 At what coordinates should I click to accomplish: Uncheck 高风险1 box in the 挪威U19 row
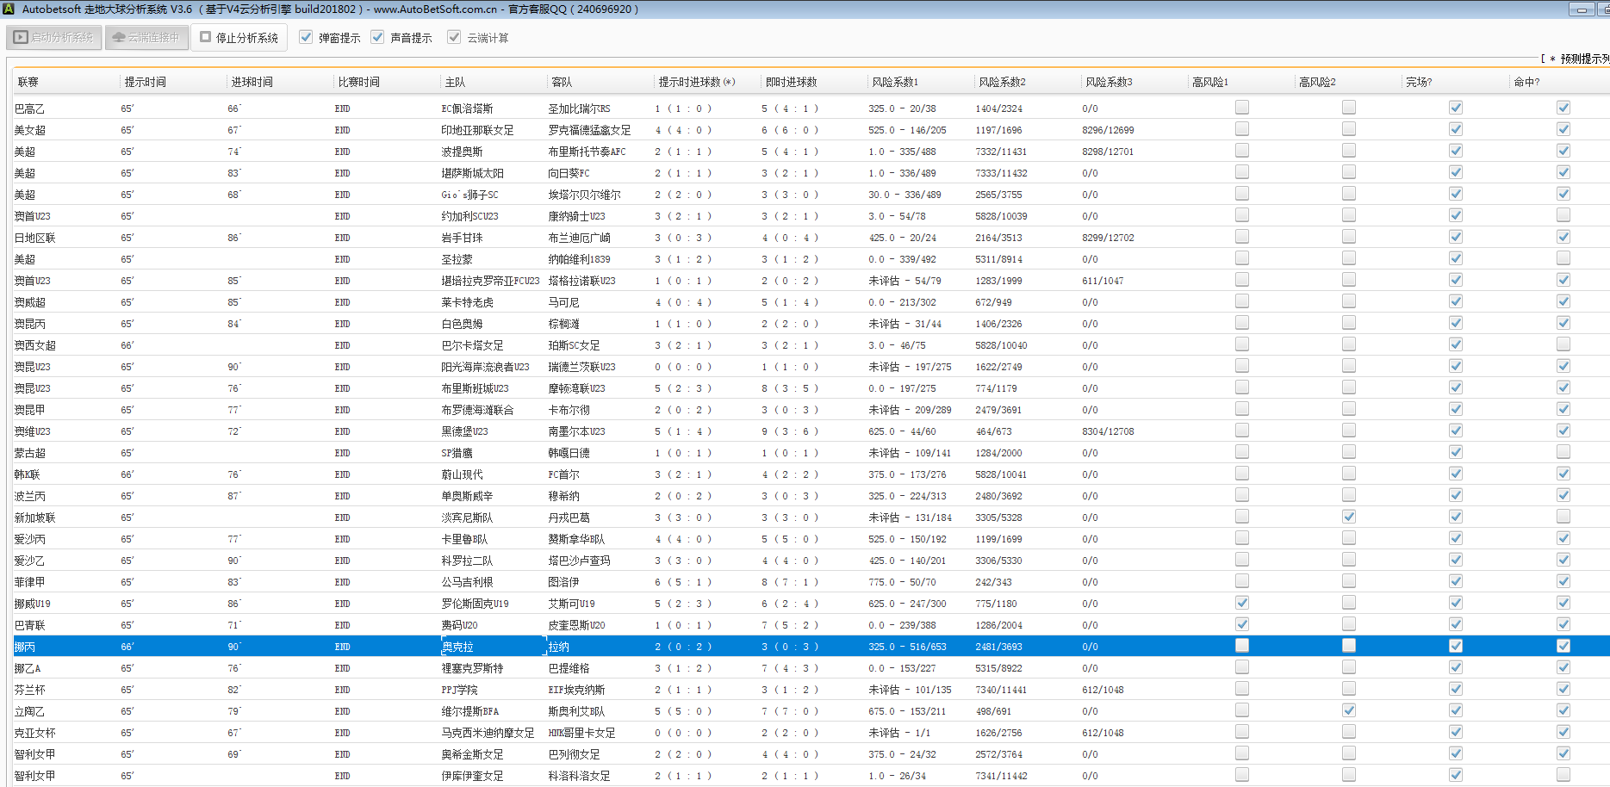click(x=1241, y=603)
